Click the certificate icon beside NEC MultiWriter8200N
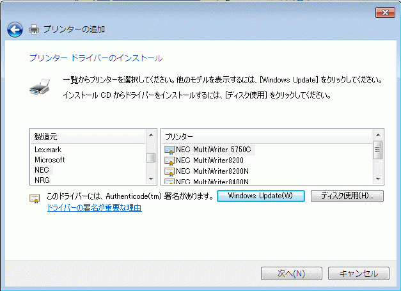The image size is (401, 291). pos(169,171)
